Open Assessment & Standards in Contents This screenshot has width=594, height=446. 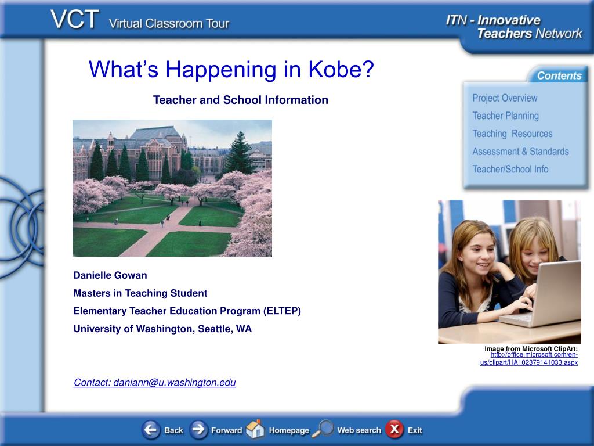[x=520, y=152]
